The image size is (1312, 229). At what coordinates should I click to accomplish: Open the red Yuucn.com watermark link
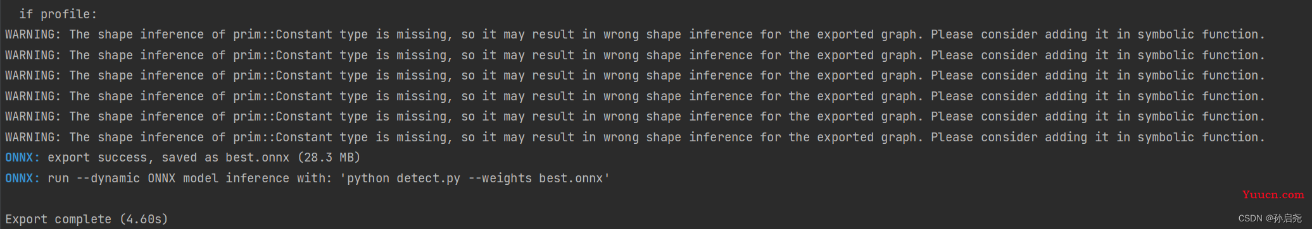tap(1273, 194)
